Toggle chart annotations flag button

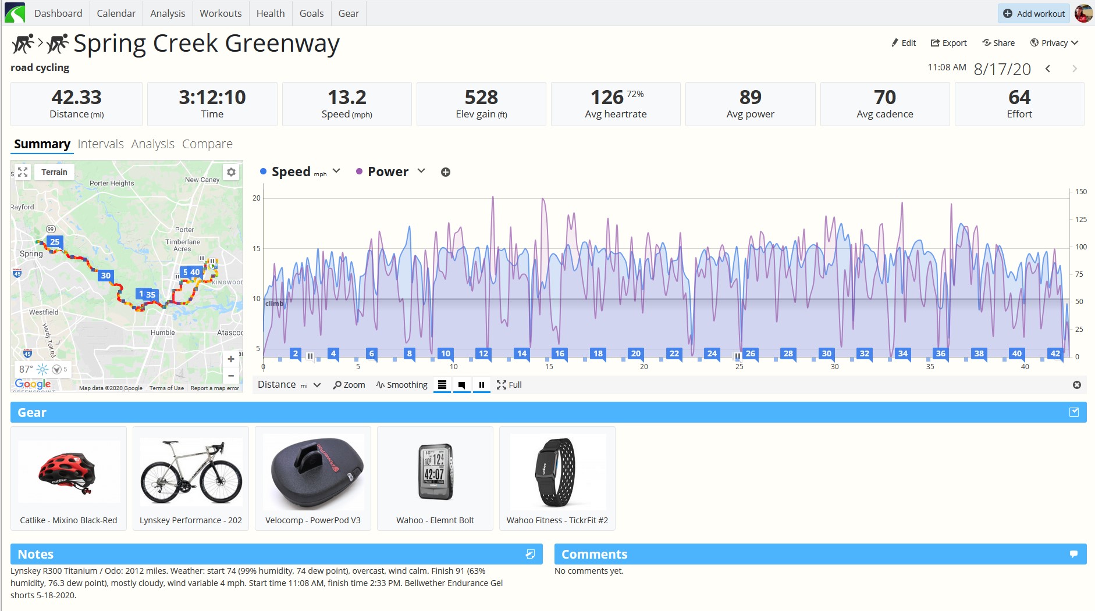(x=462, y=385)
